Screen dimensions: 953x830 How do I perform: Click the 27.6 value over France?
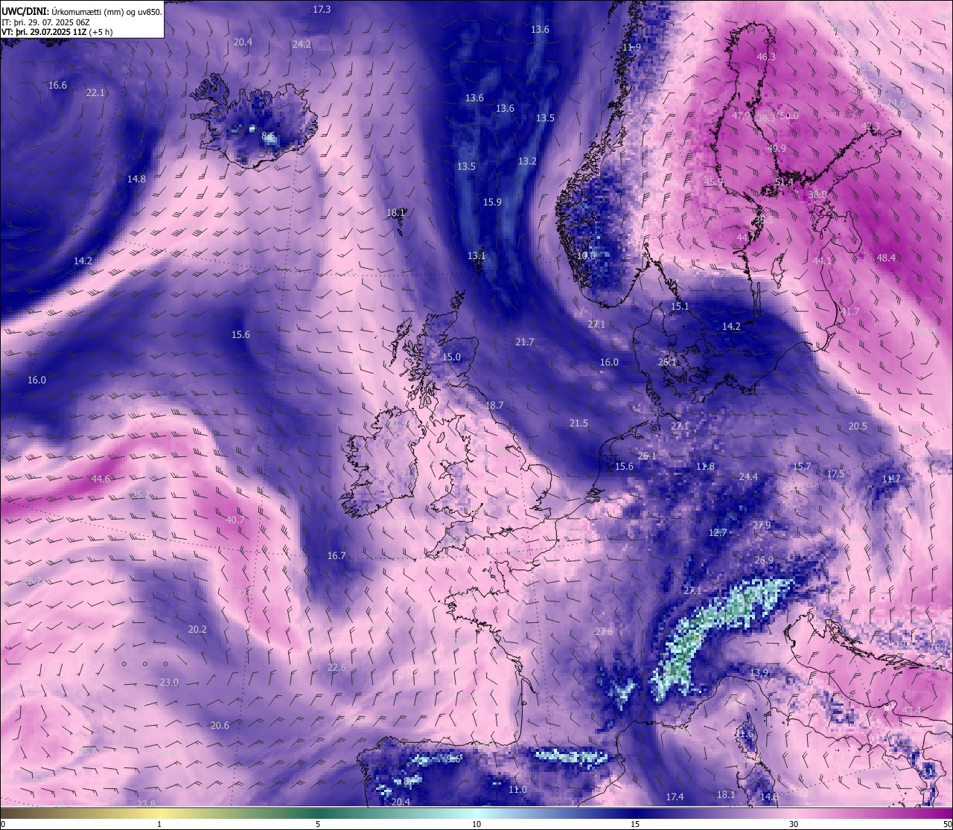(604, 631)
